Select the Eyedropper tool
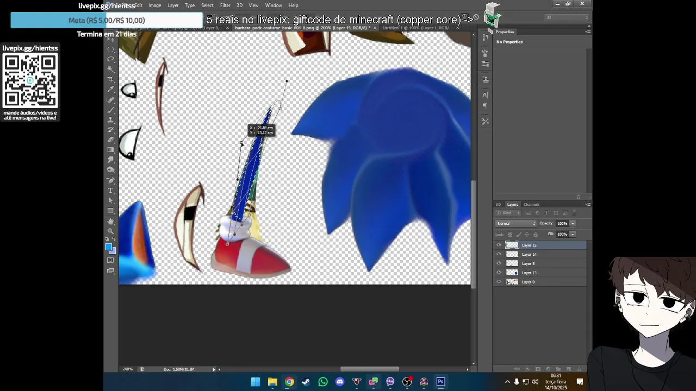 pyautogui.click(x=111, y=89)
